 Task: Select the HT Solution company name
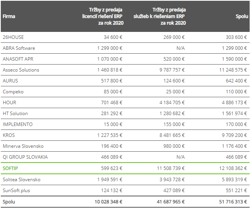pyautogui.click(x=16, y=114)
